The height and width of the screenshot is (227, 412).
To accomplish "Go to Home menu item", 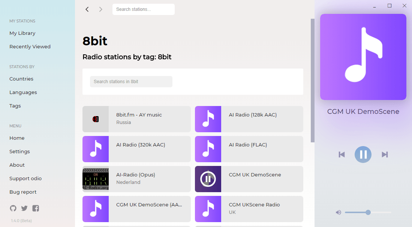I will [x=17, y=138].
